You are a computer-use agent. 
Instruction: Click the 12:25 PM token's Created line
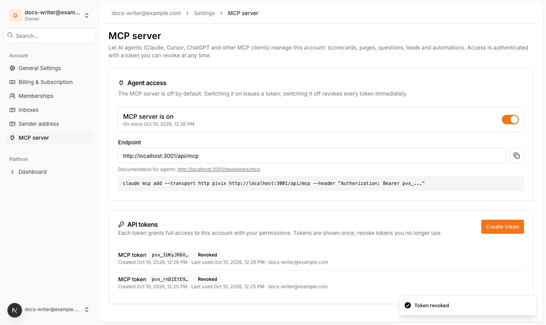click(x=223, y=287)
